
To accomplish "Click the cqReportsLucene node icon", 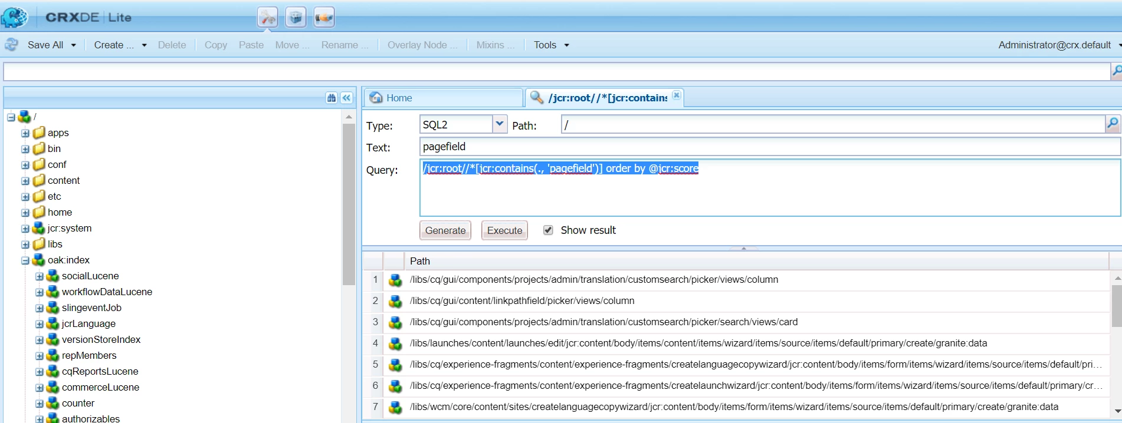I will pyautogui.click(x=53, y=371).
